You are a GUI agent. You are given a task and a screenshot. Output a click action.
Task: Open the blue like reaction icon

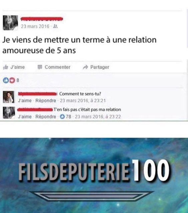[6, 80]
